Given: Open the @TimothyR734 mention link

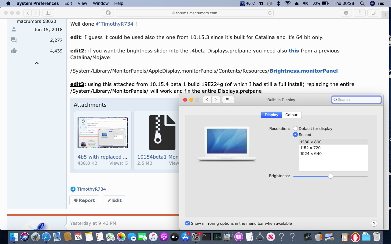Looking at the screenshot, I should [115, 24].
